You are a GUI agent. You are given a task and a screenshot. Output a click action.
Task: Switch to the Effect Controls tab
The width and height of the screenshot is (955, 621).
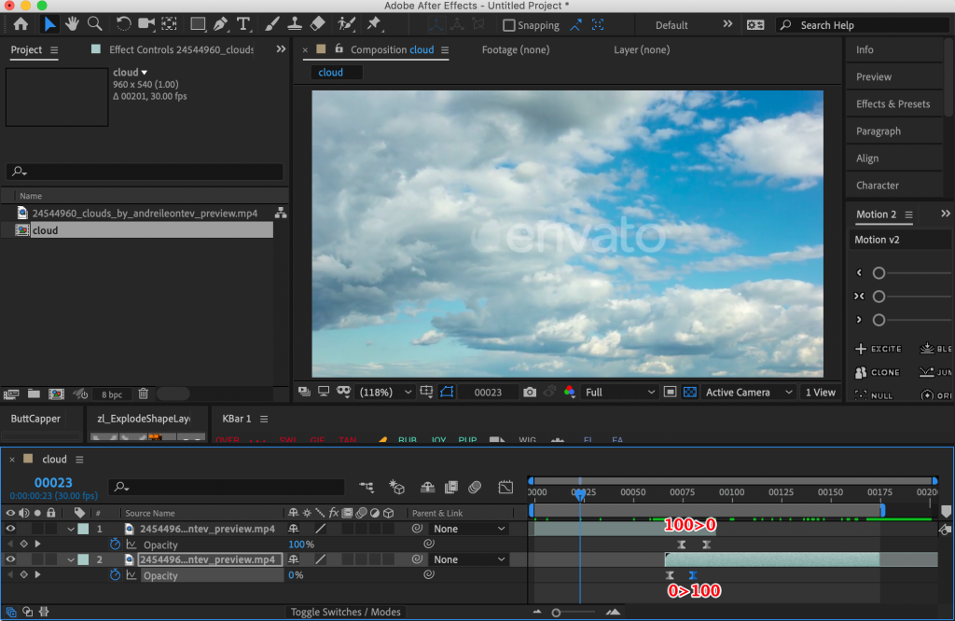point(181,49)
